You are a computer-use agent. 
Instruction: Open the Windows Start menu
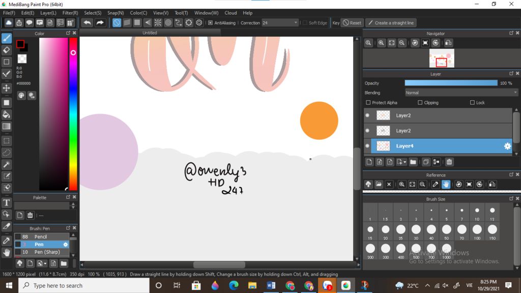coord(9,285)
